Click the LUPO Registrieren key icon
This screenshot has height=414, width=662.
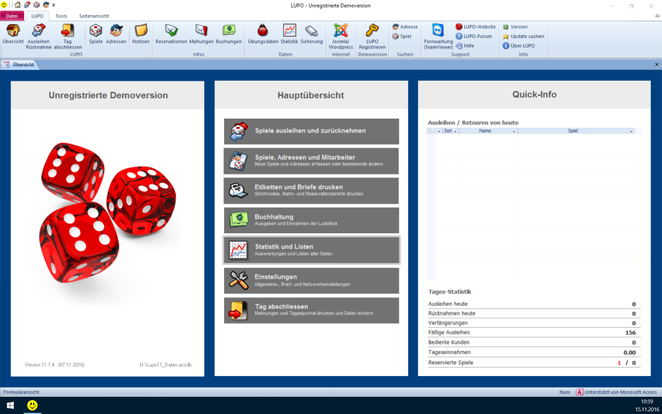(x=372, y=37)
